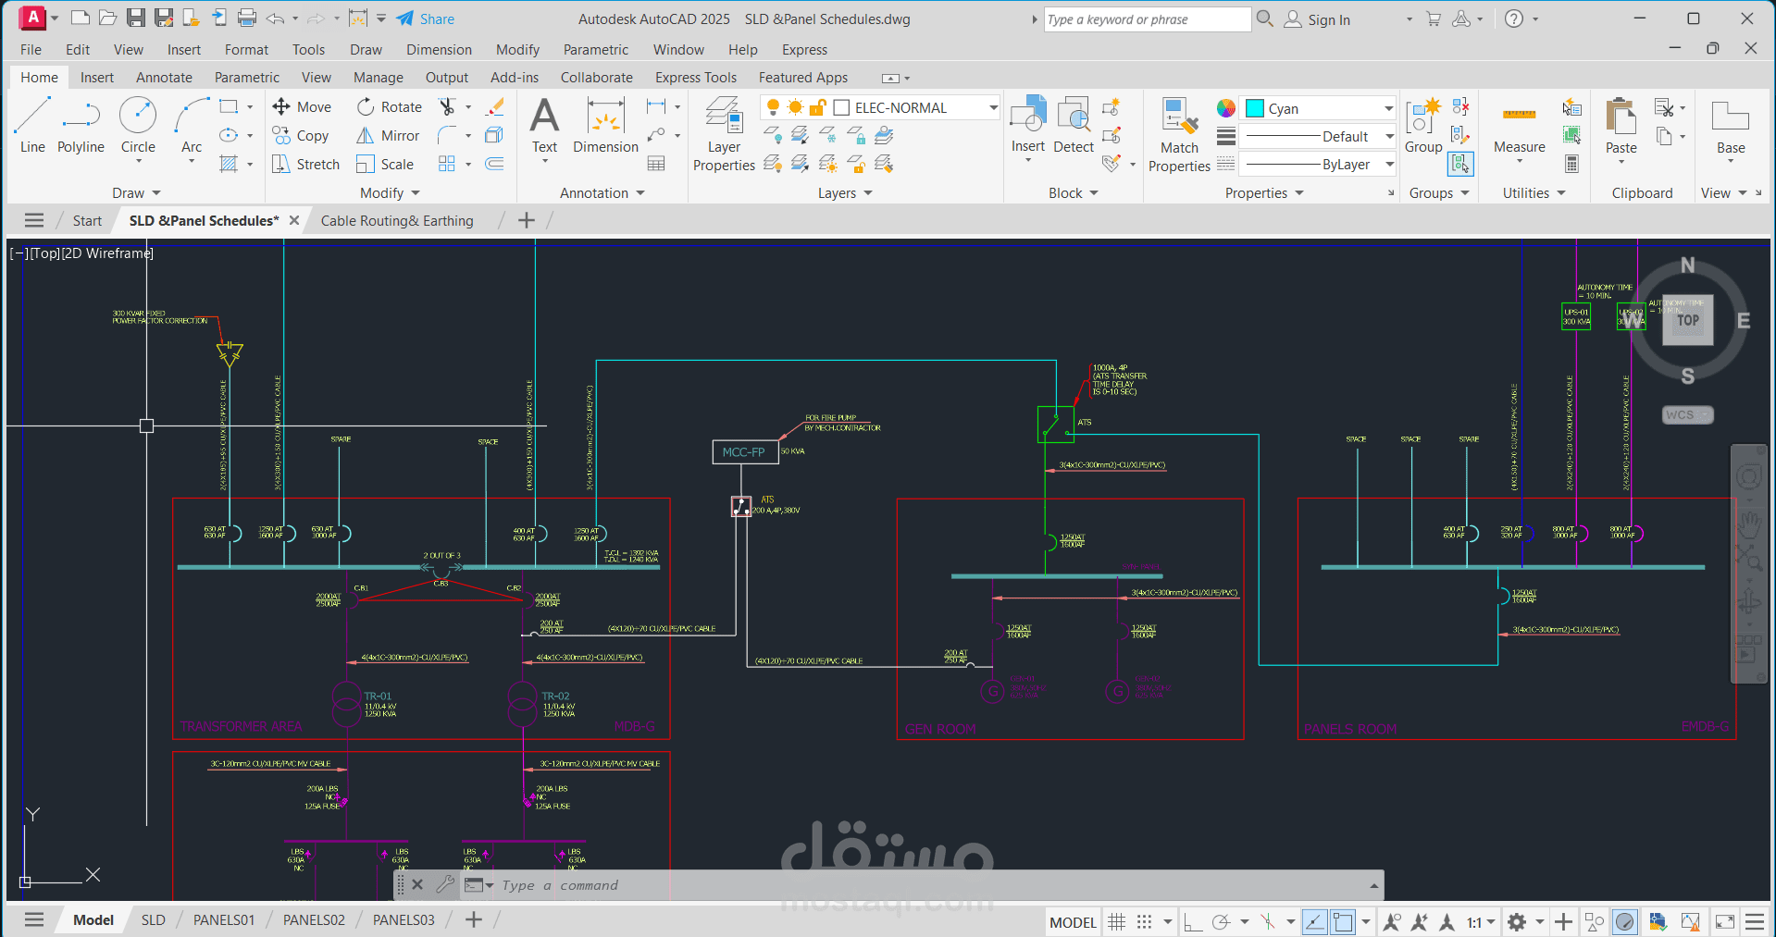
Task: Select the Copy tool in Modify
Action: (301, 136)
